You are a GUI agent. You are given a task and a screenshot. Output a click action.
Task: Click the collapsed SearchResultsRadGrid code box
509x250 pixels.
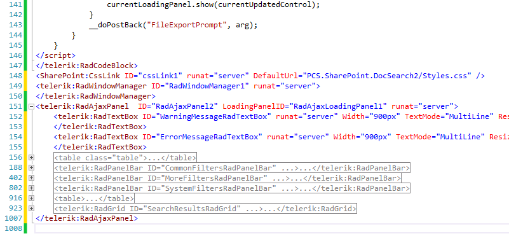click(x=205, y=209)
